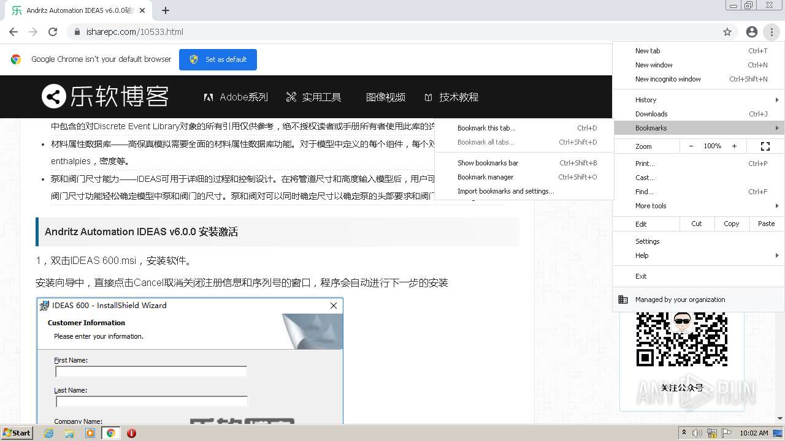
Task: Click Set as default button
Action: point(218,59)
